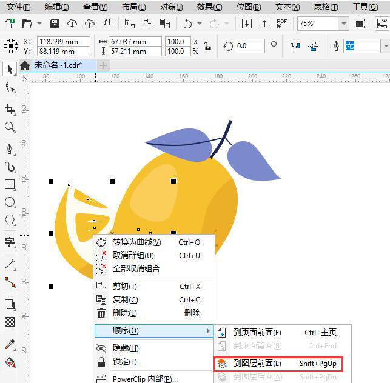Viewport: 390px width, 383px height.
Task: Click the Save floppy disk icon
Action: [55, 24]
